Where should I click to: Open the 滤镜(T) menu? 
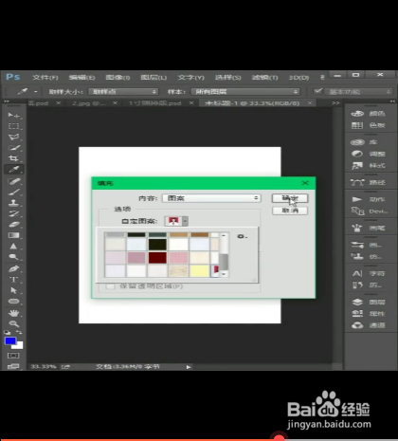click(x=264, y=78)
